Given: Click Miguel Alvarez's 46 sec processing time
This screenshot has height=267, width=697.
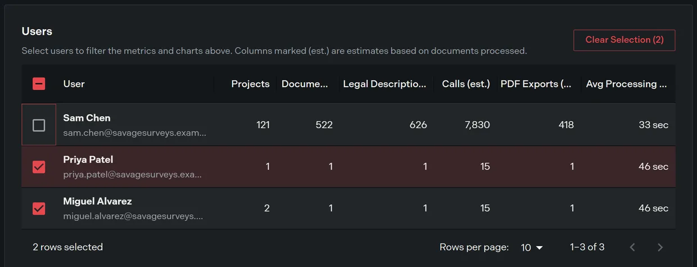Looking at the screenshot, I should (654, 208).
